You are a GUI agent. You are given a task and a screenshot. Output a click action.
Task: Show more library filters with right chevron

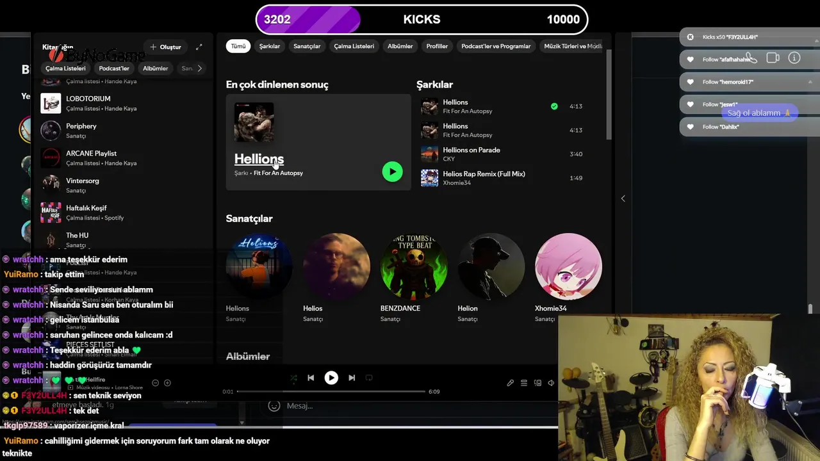point(199,68)
